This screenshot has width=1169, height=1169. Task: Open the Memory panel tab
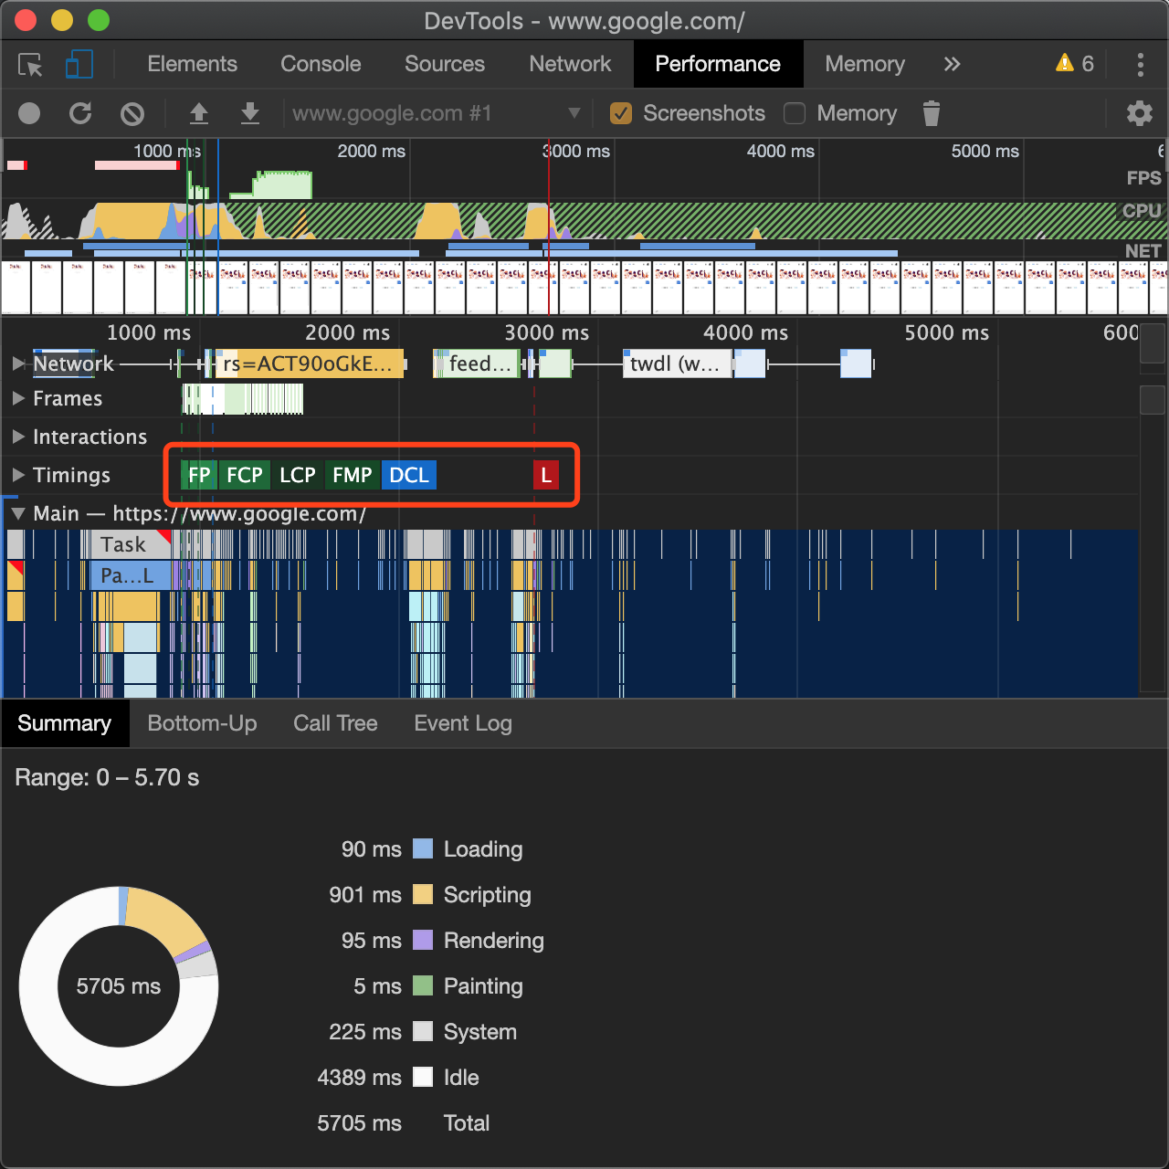[865, 64]
